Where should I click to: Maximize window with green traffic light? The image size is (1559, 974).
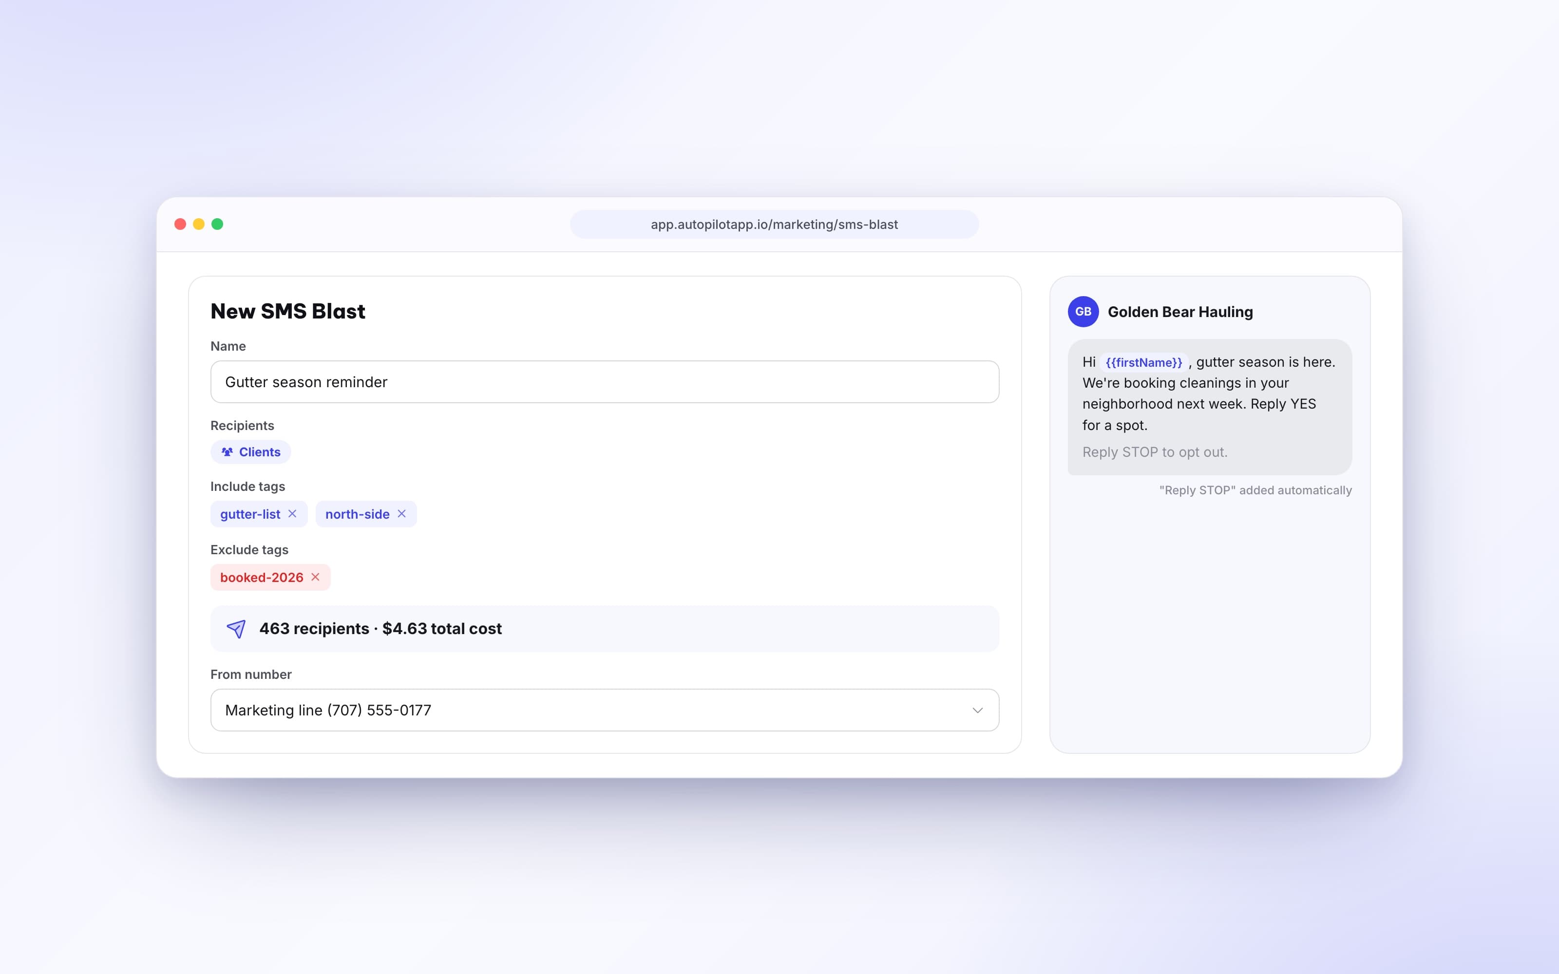[x=217, y=224]
